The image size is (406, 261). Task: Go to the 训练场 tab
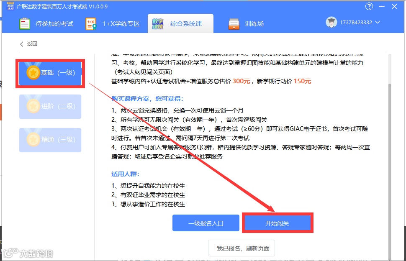[x=246, y=24]
